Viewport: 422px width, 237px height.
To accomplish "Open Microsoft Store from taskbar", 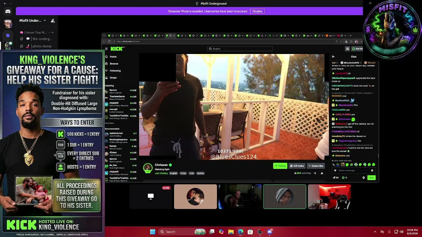I will pyautogui.click(x=250, y=232).
